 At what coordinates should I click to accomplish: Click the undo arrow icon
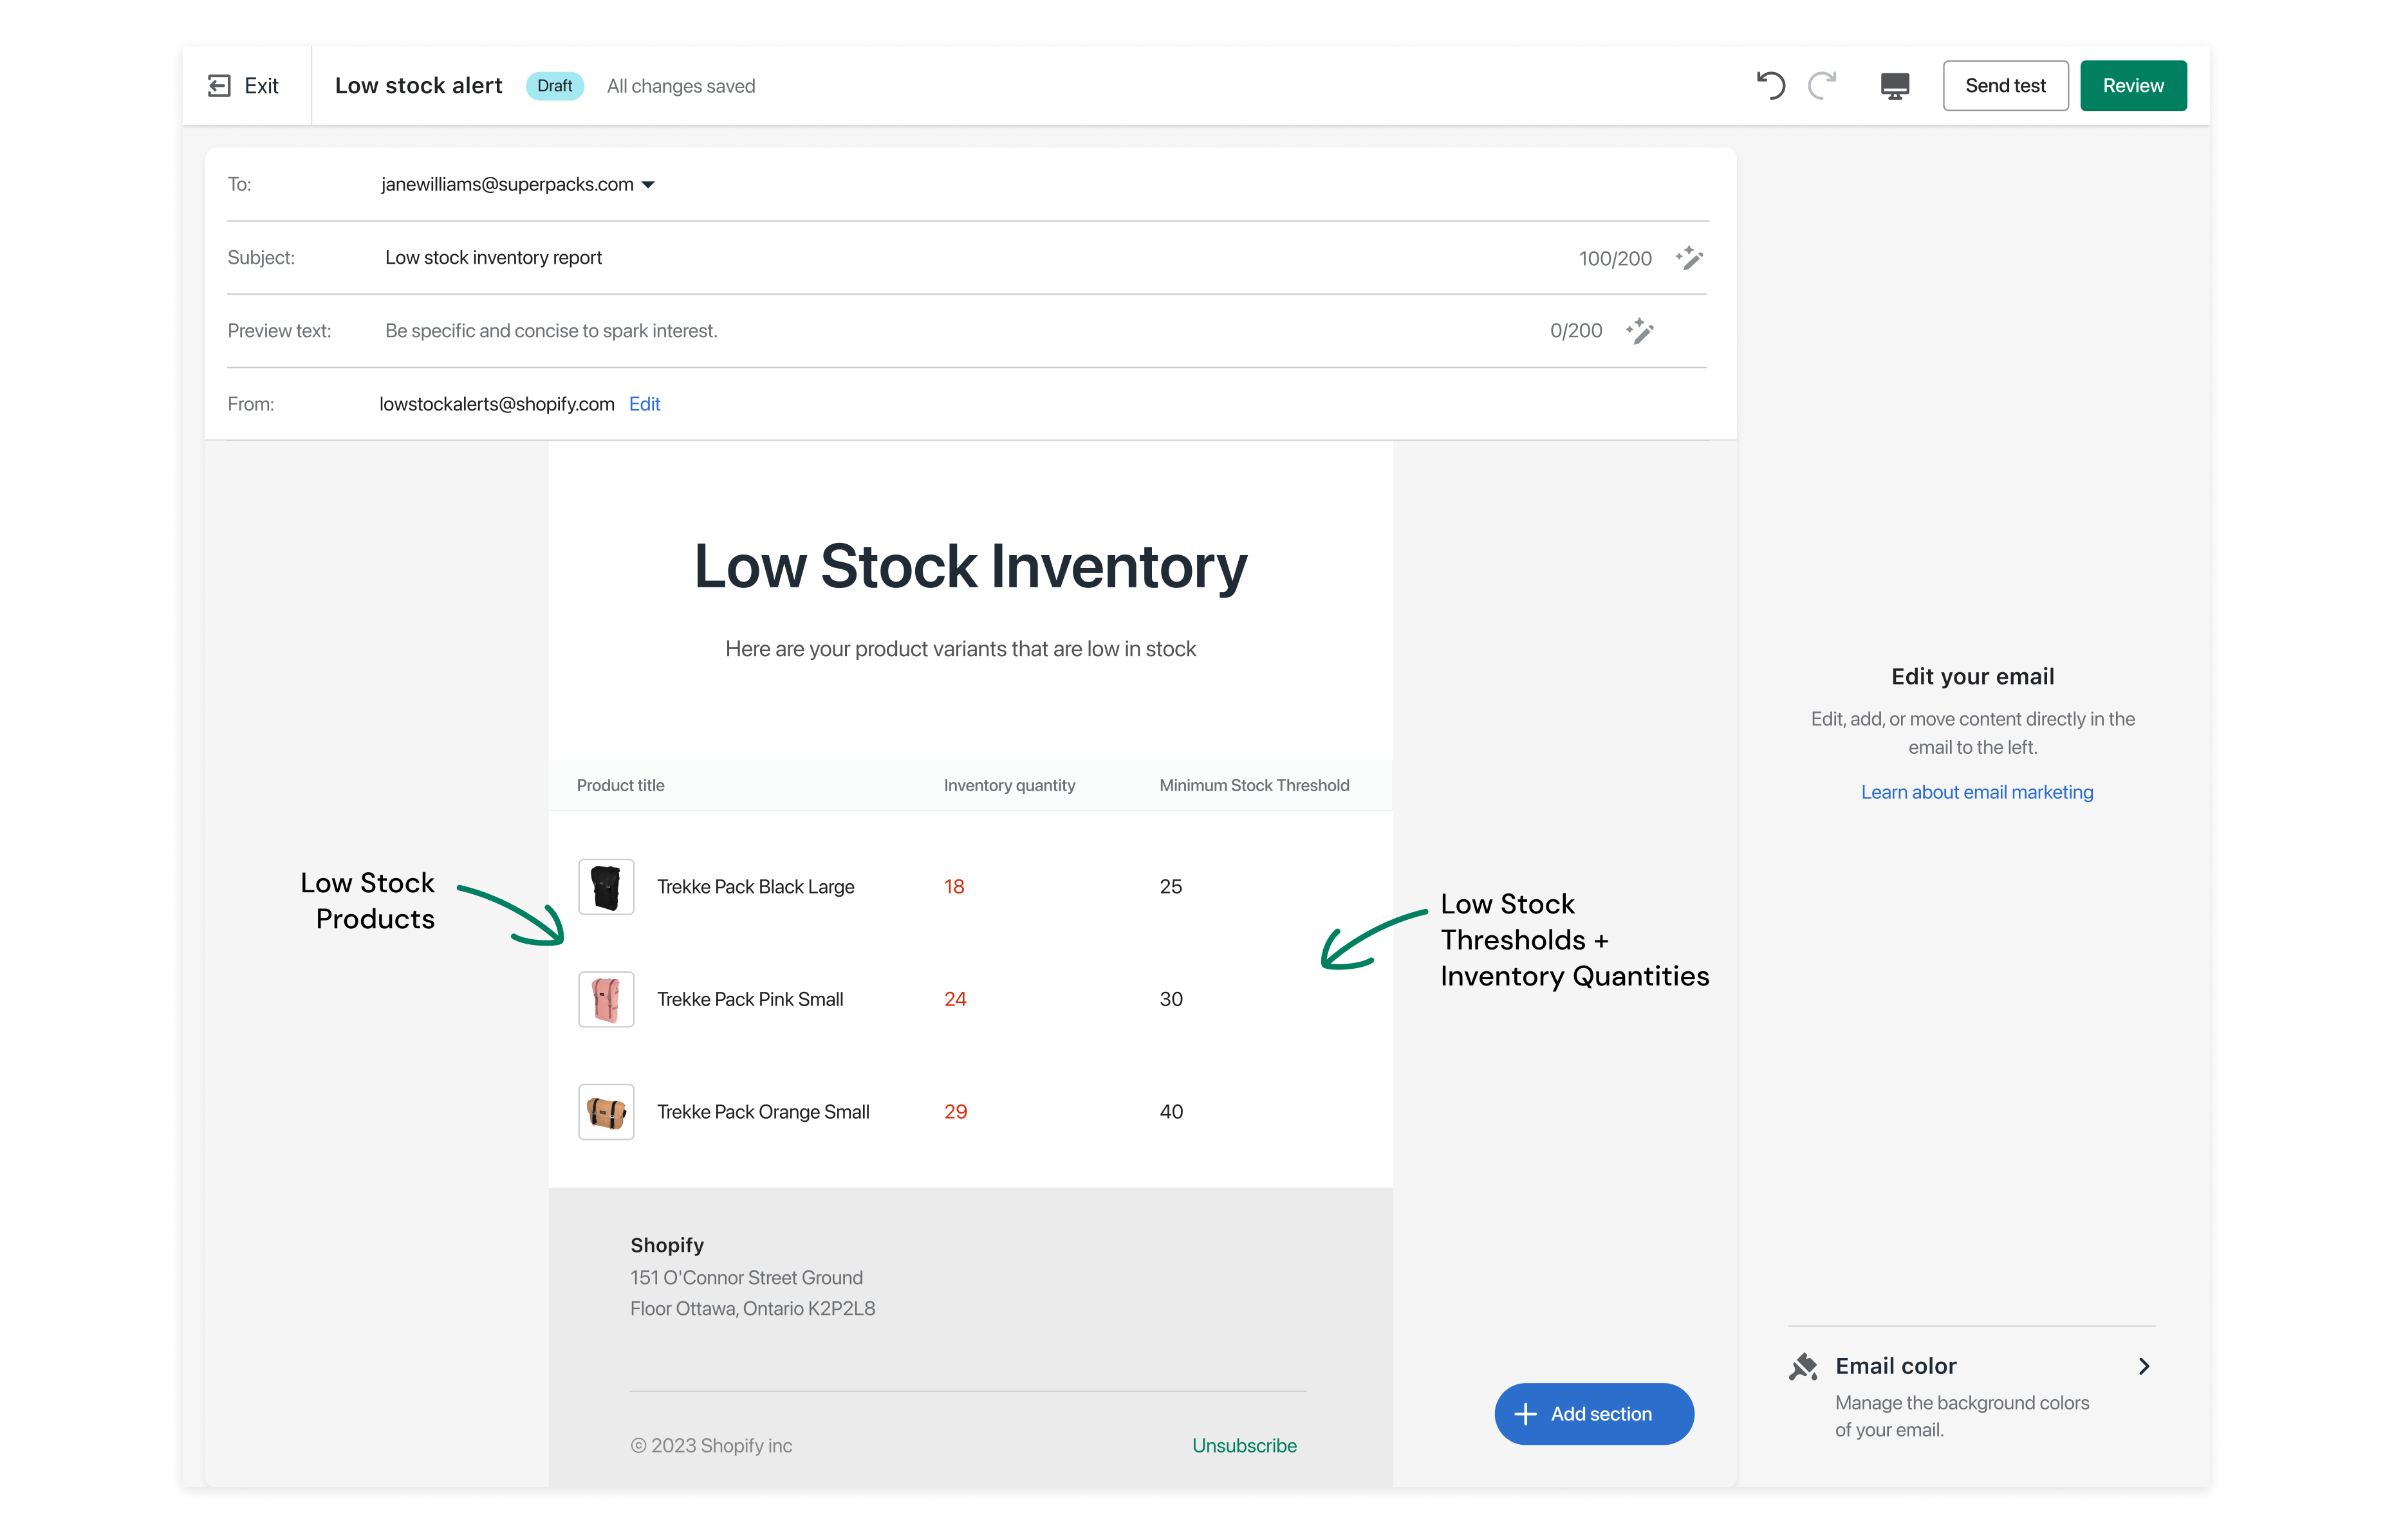click(1770, 86)
